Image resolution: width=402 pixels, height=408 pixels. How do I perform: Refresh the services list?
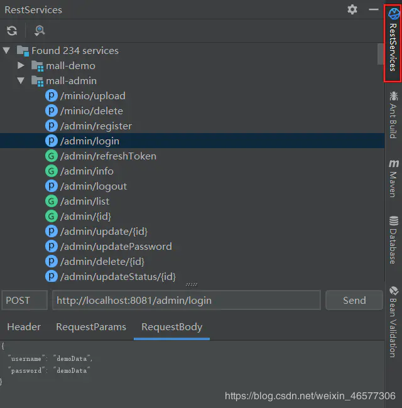[12, 31]
